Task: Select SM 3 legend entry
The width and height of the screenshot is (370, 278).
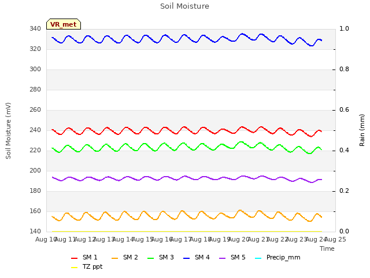Action: (x=161, y=257)
